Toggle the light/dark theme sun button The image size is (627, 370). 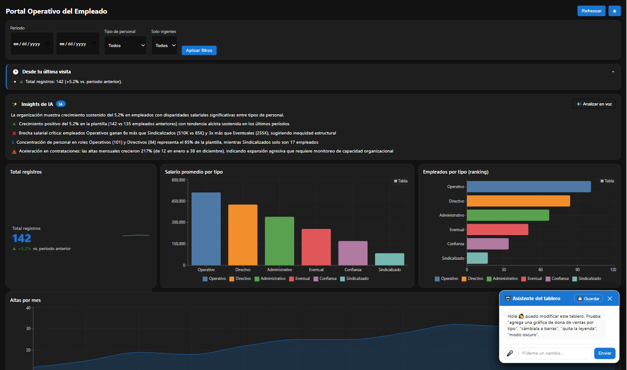pos(614,11)
